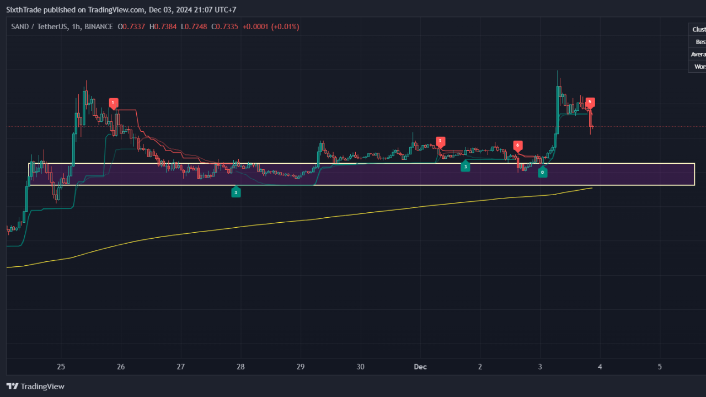Click date label 2 on time axis
The height and width of the screenshot is (397, 706).
click(x=480, y=367)
